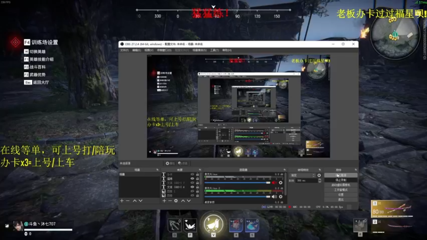The image size is (427, 240).
Task: Add a new scene with the plus icon
Action: click(x=122, y=201)
